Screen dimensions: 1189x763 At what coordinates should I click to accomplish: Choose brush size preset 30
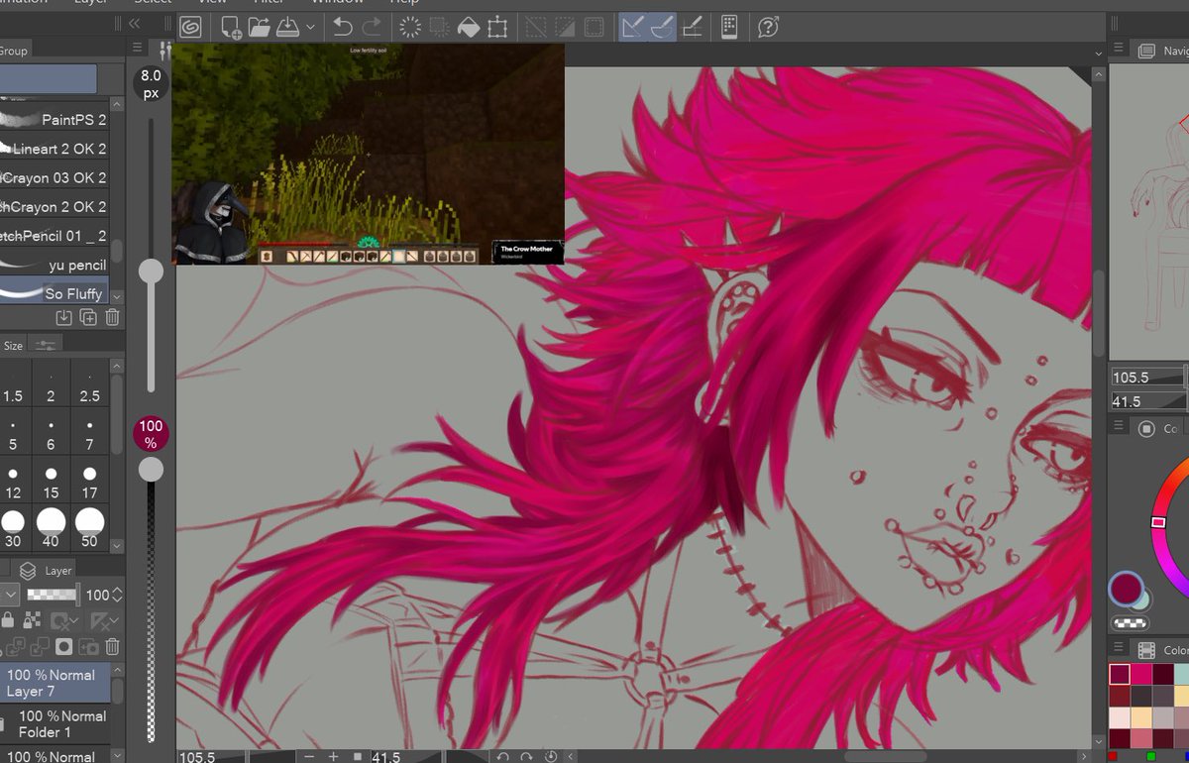point(13,527)
